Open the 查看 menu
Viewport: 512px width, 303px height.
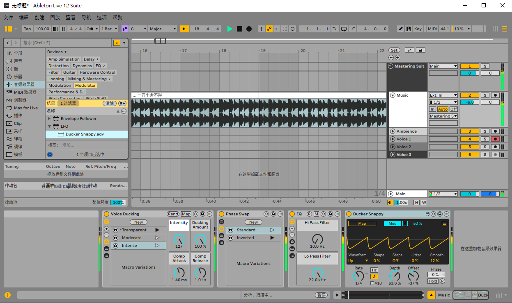(x=71, y=18)
